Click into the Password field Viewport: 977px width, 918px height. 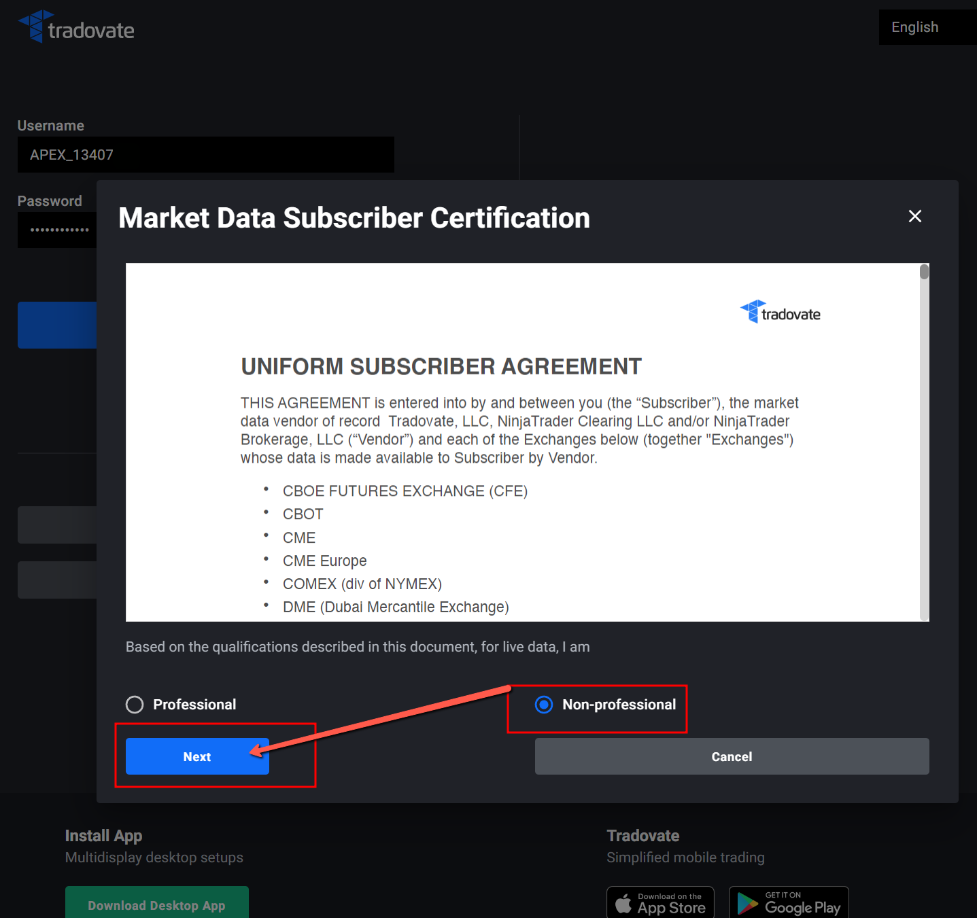(58, 230)
